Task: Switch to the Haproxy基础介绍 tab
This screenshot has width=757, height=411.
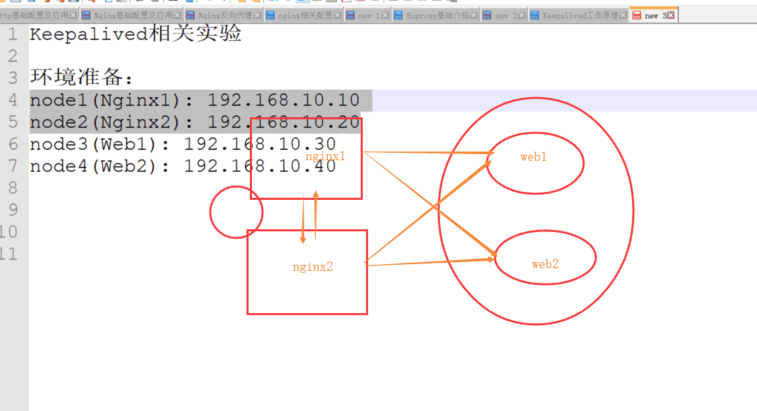Action: click(437, 15)
